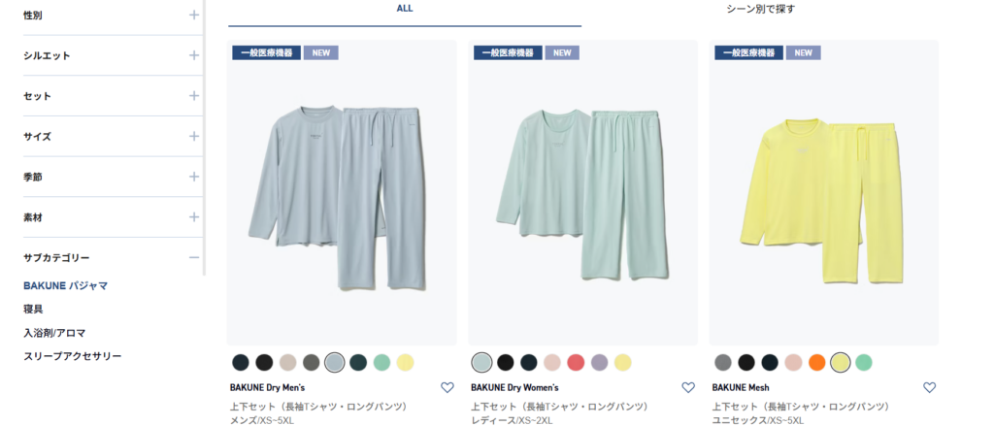The width and height of the screenshot is (994, 426).
Task: Choose red swatch on BAKUNE Dry Women's
Action: (576, 362)
